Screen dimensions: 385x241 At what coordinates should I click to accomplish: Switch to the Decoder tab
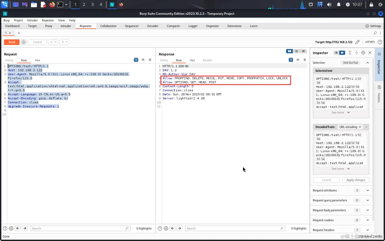coord(153,26)
